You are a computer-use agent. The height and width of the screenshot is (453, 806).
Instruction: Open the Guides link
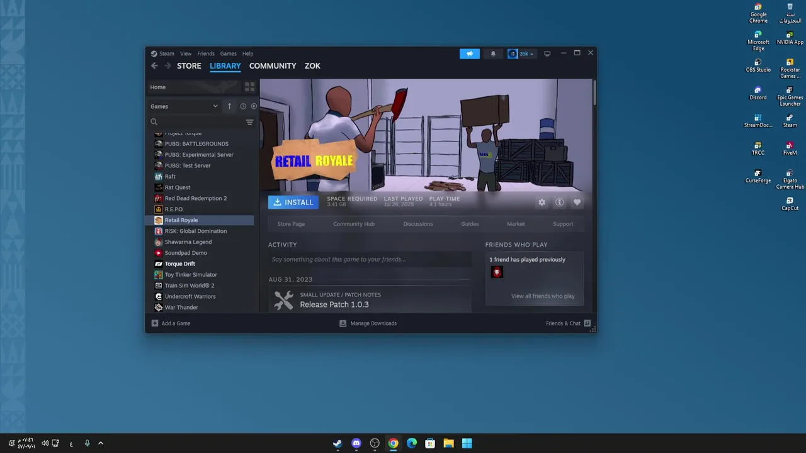click(x=470, y=224)
